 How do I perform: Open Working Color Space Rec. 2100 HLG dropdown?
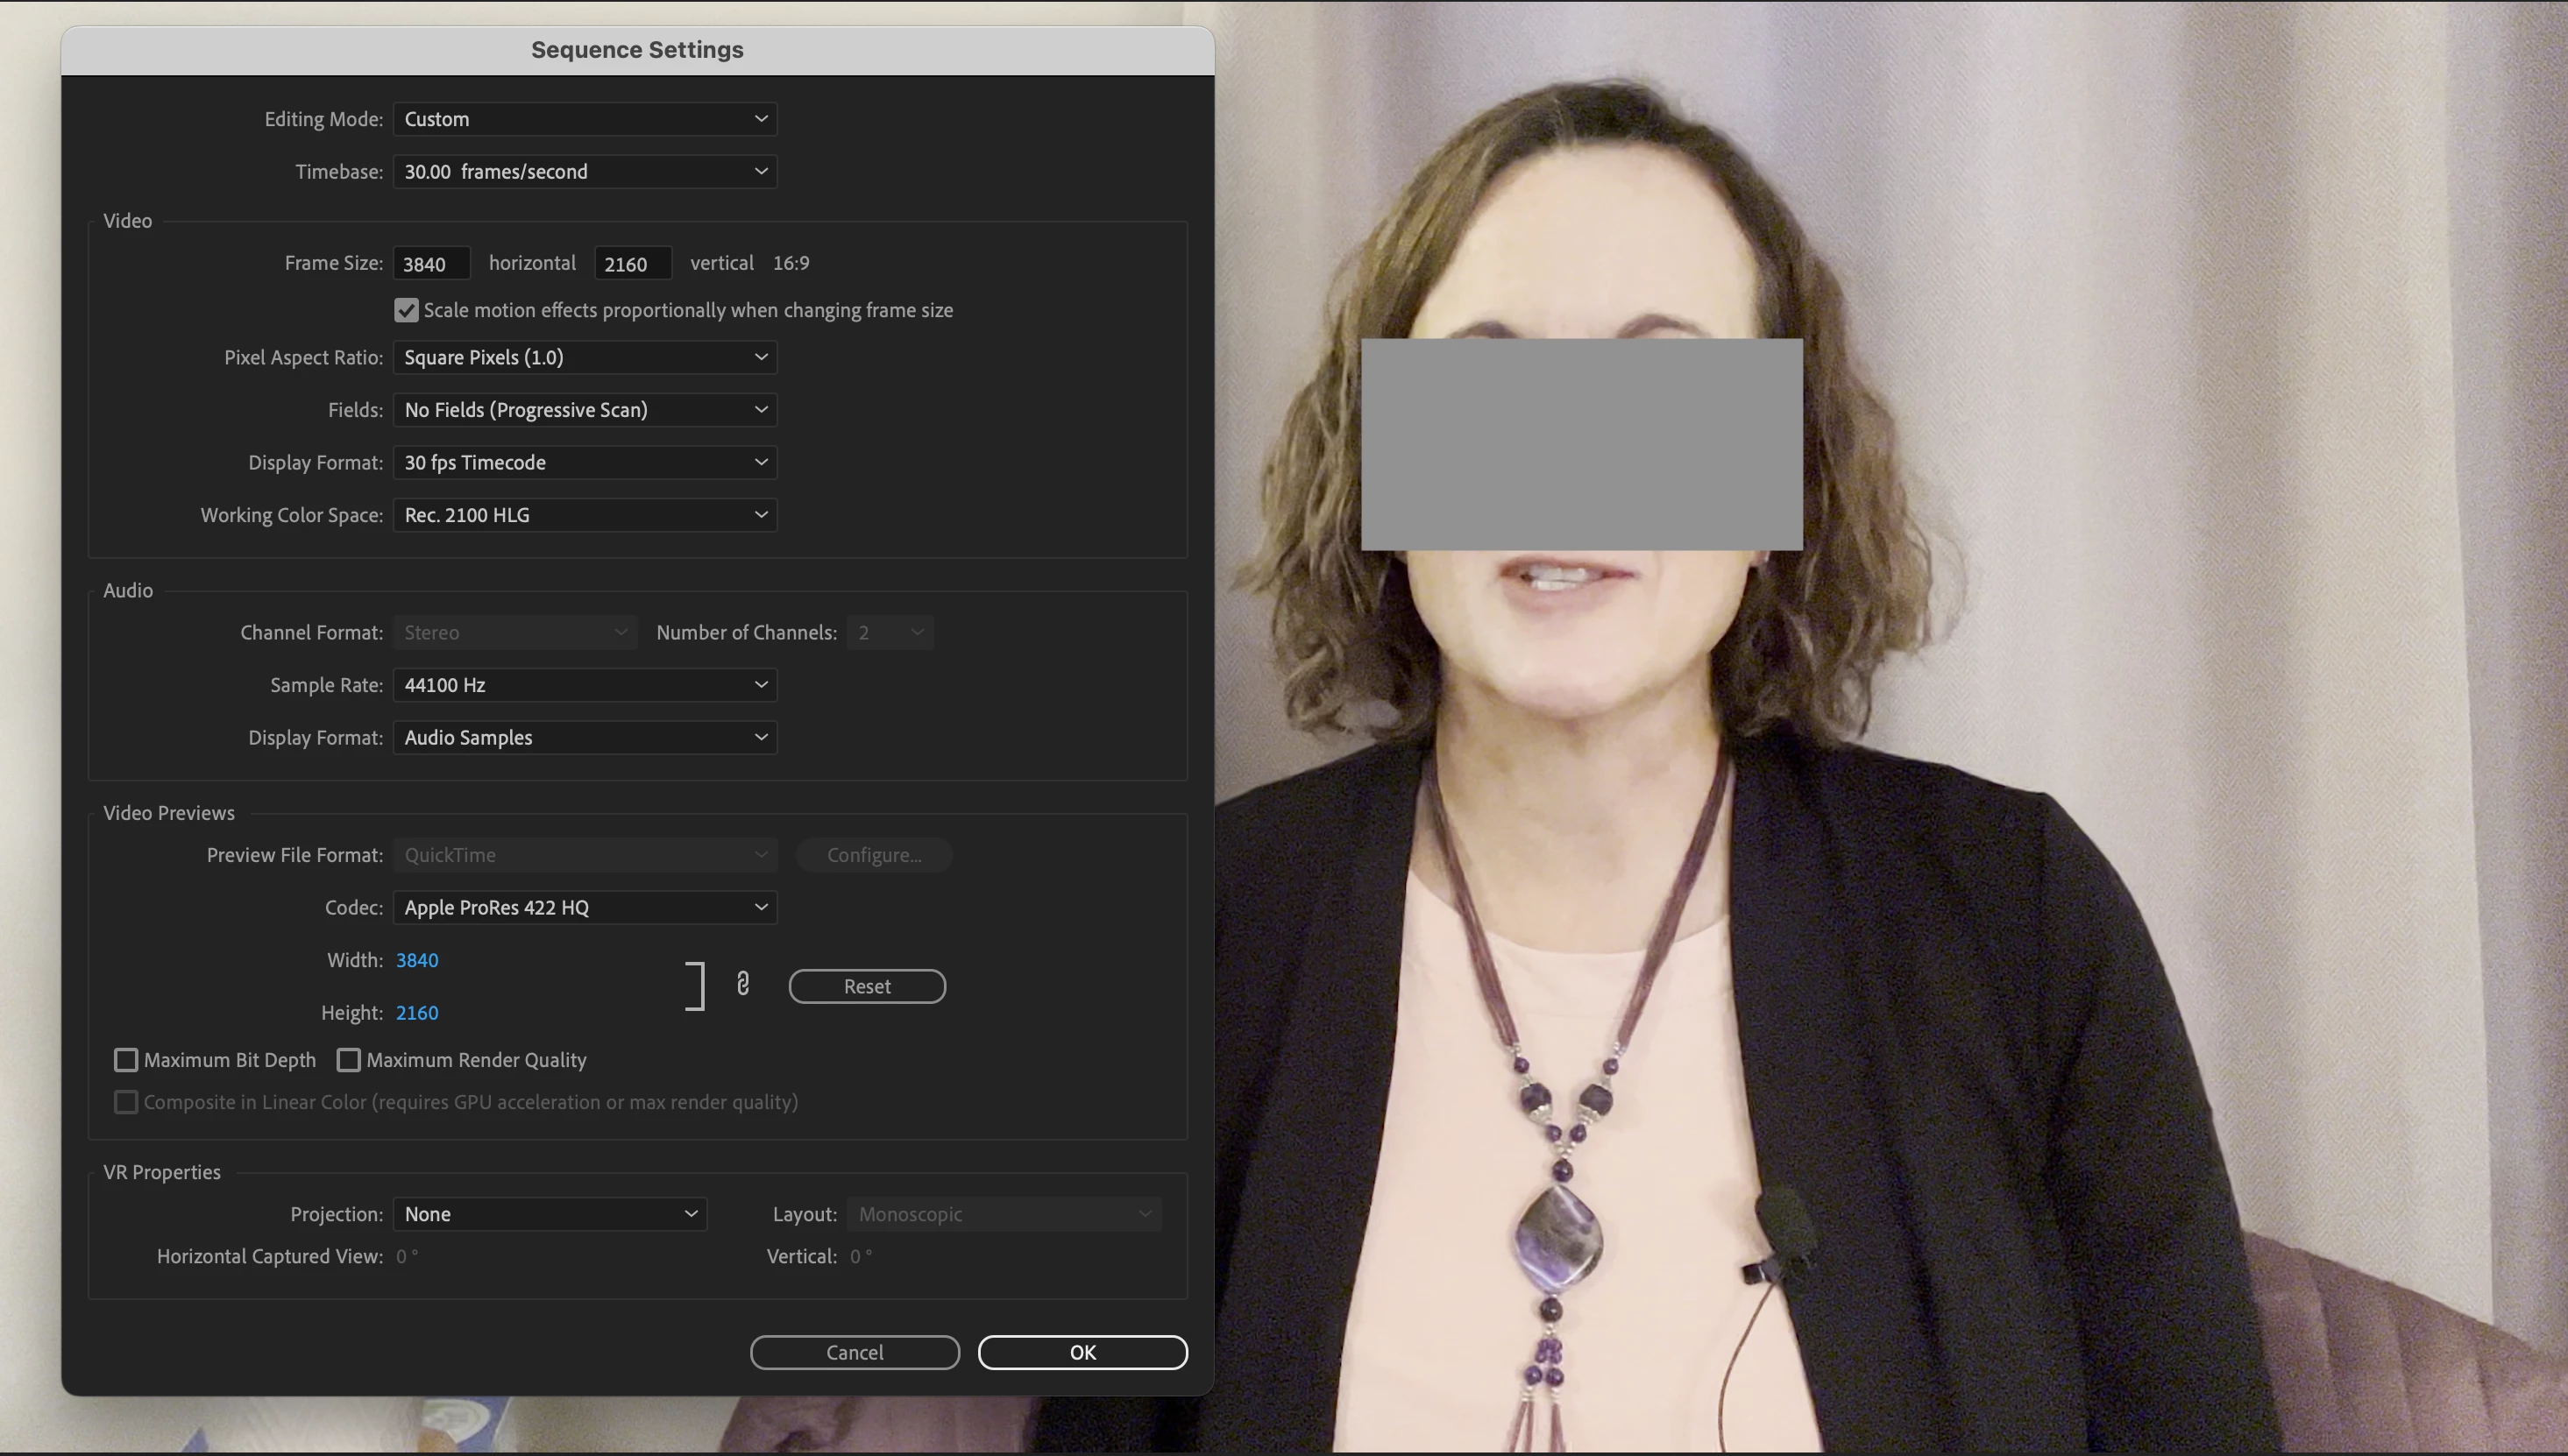(x=585, y=515)
